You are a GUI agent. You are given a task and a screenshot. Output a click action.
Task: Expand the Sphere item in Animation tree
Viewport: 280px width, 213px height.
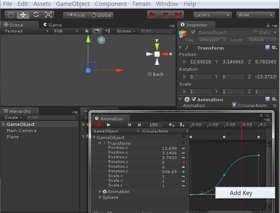[x=100, y=197]
